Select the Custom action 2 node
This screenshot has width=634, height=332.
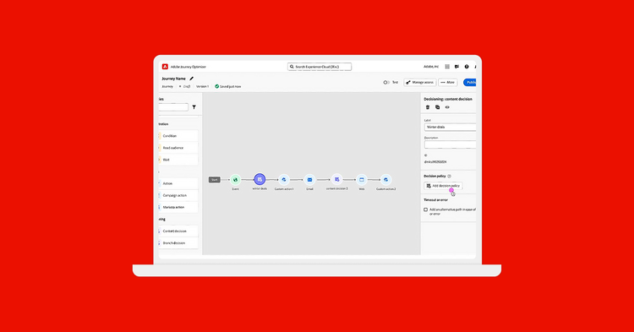tap(385, 180)
